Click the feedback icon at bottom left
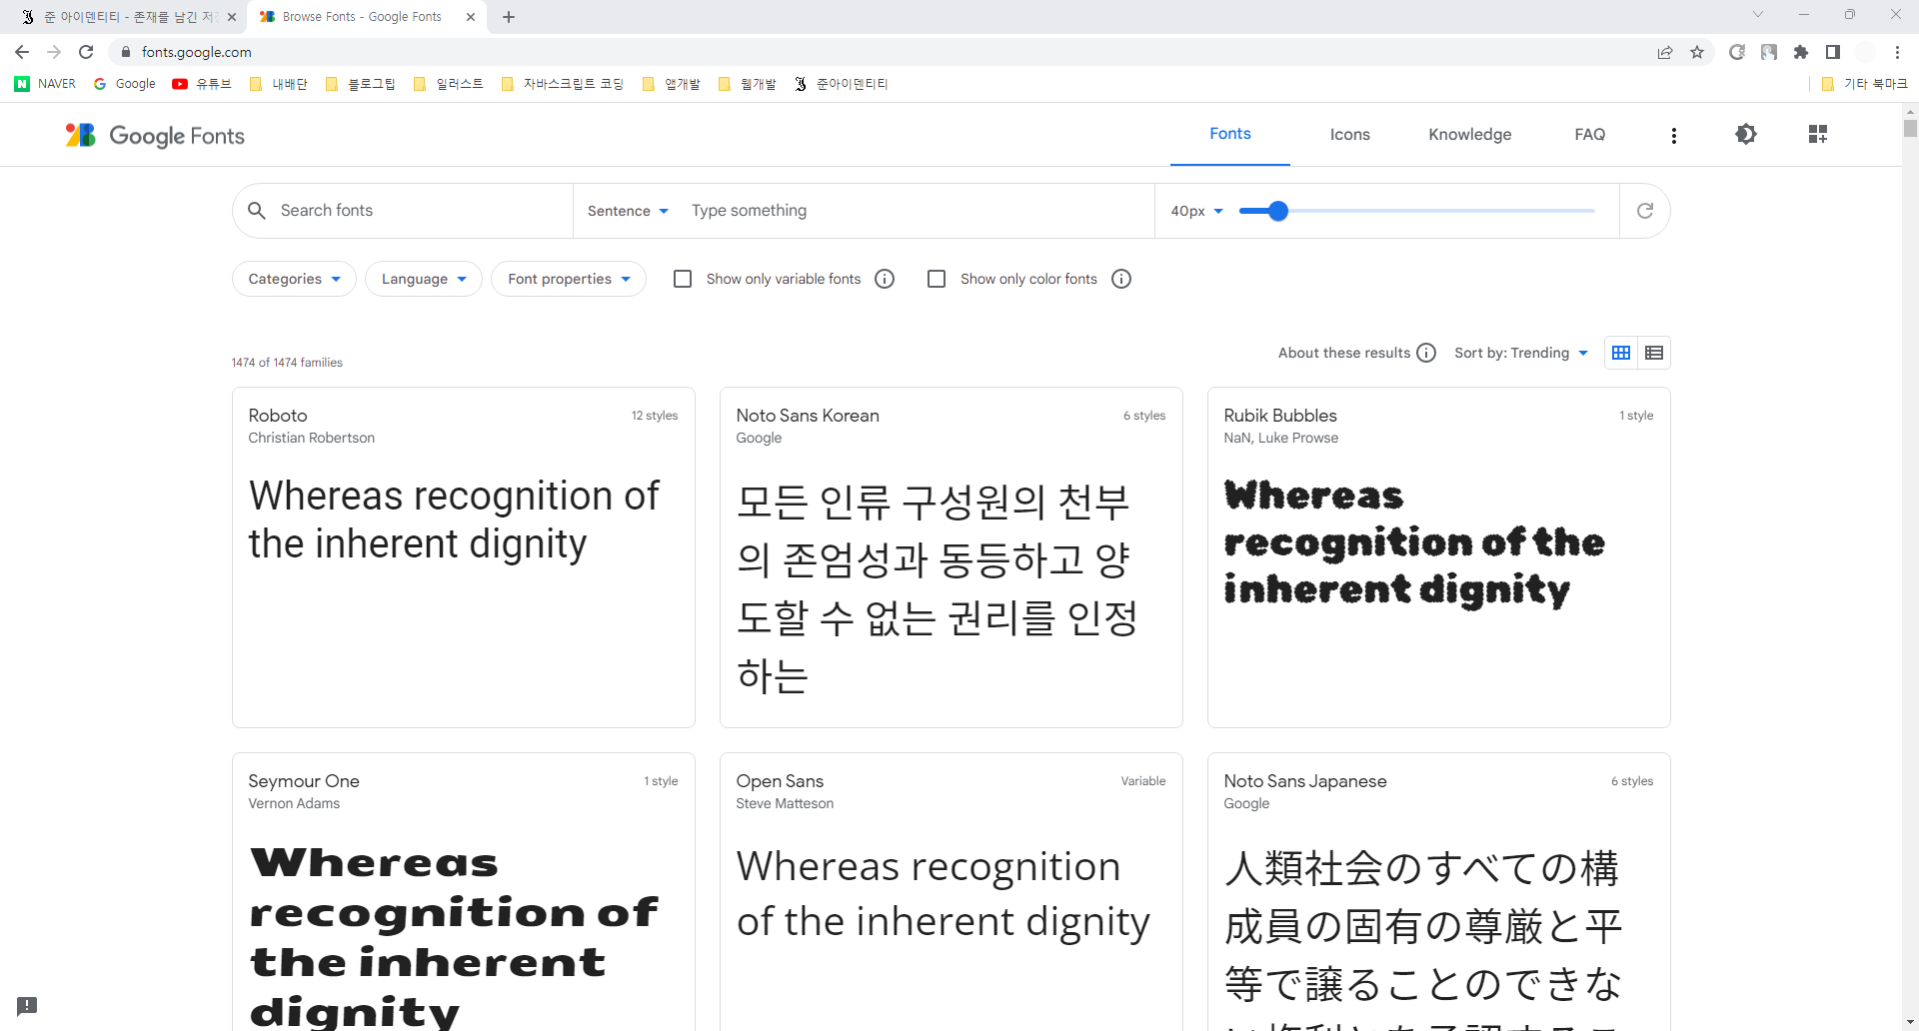1919x1031 pixels. tap(27, 1005)
